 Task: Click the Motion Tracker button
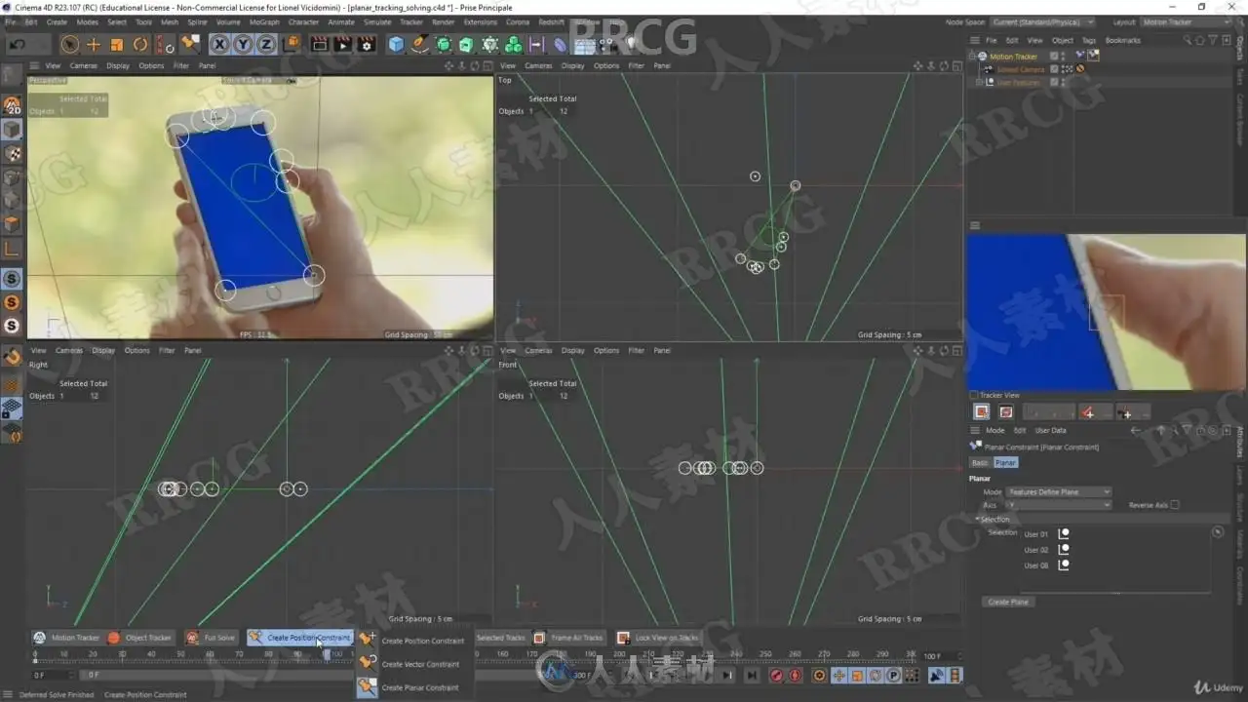(x=67, y=638)
